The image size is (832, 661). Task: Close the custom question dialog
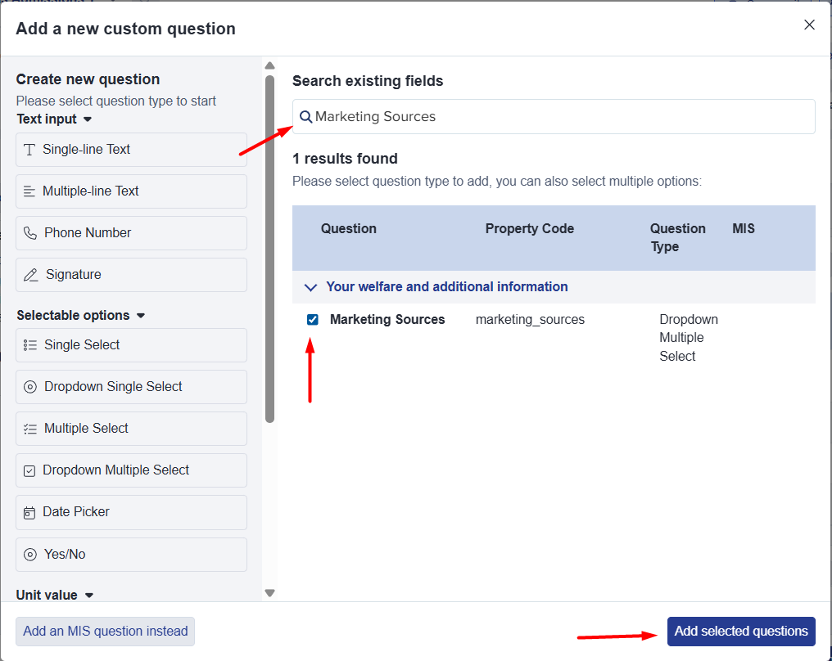pos(809,25)
